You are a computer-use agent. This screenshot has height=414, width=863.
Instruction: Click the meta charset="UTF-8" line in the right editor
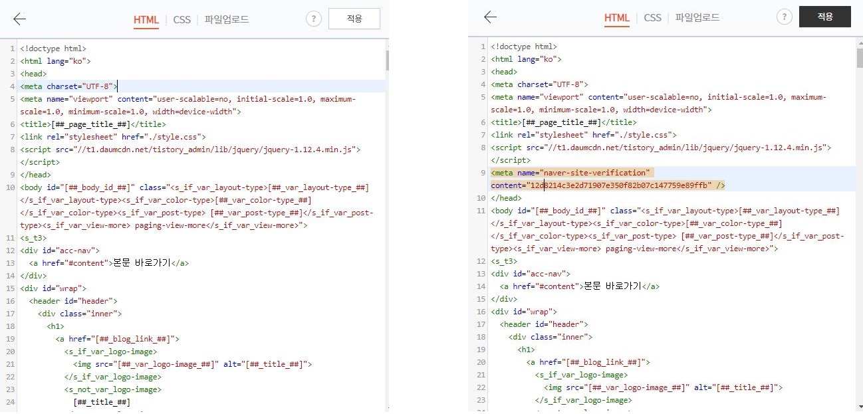(539, 84)
